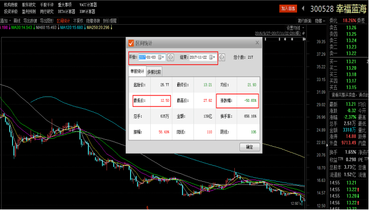Click the 起始价 value 26.77
Viewport: 369px width, 210px height.
click(x=165, y=85)
